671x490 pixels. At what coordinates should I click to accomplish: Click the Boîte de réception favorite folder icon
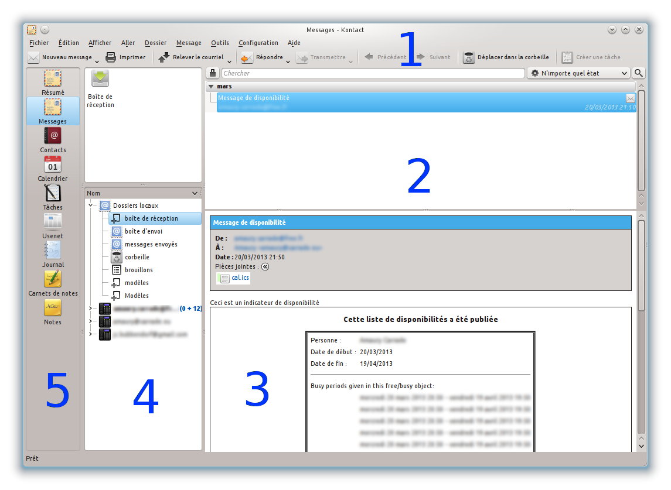[x=100, y=79]
